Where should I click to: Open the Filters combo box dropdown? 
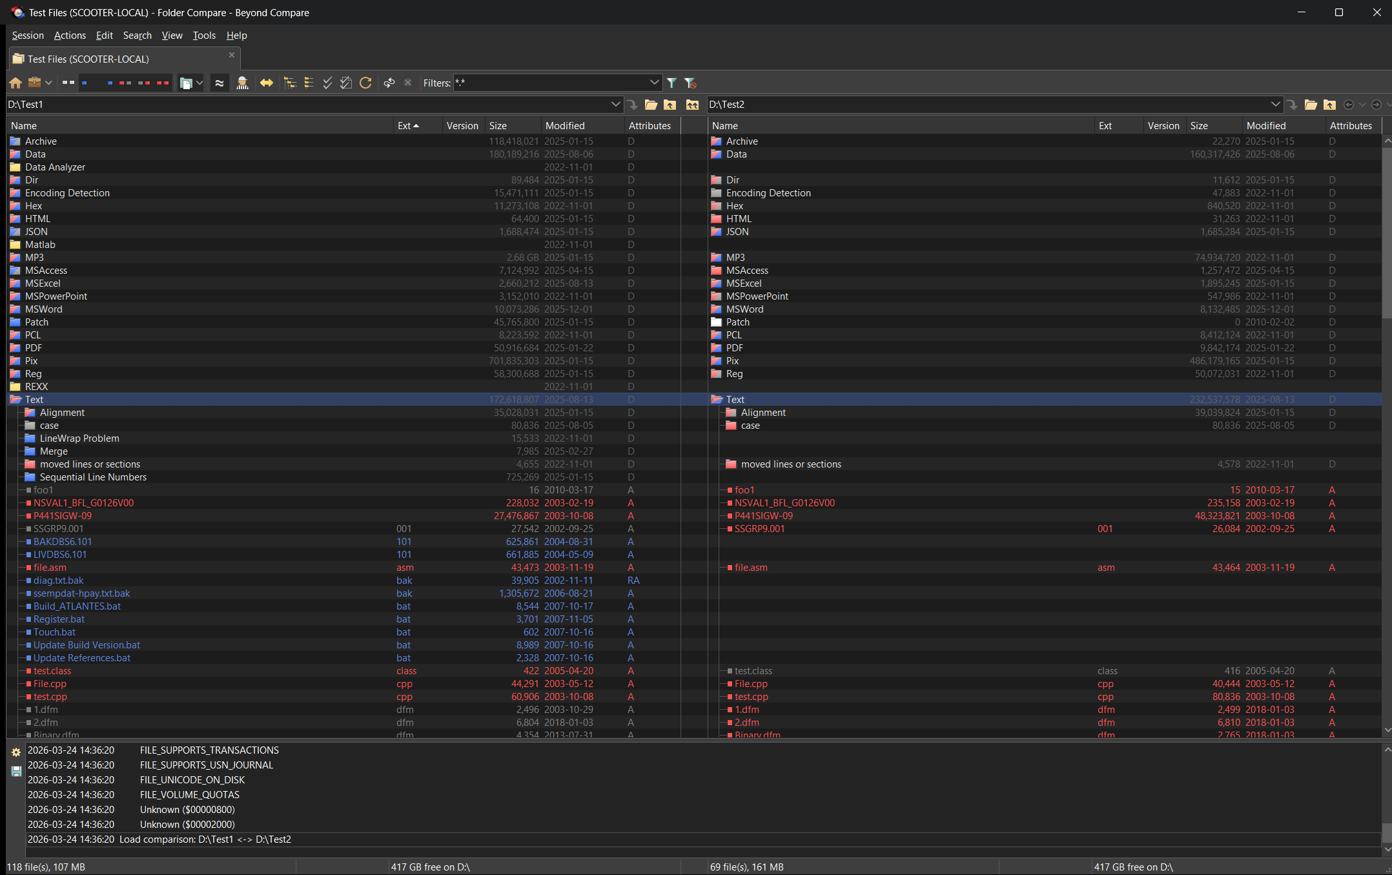[654, 83]
